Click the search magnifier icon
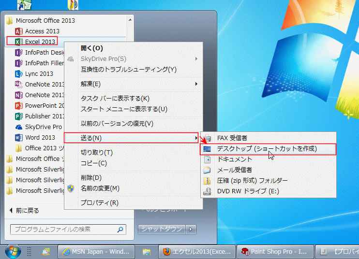 coord(120,229)
